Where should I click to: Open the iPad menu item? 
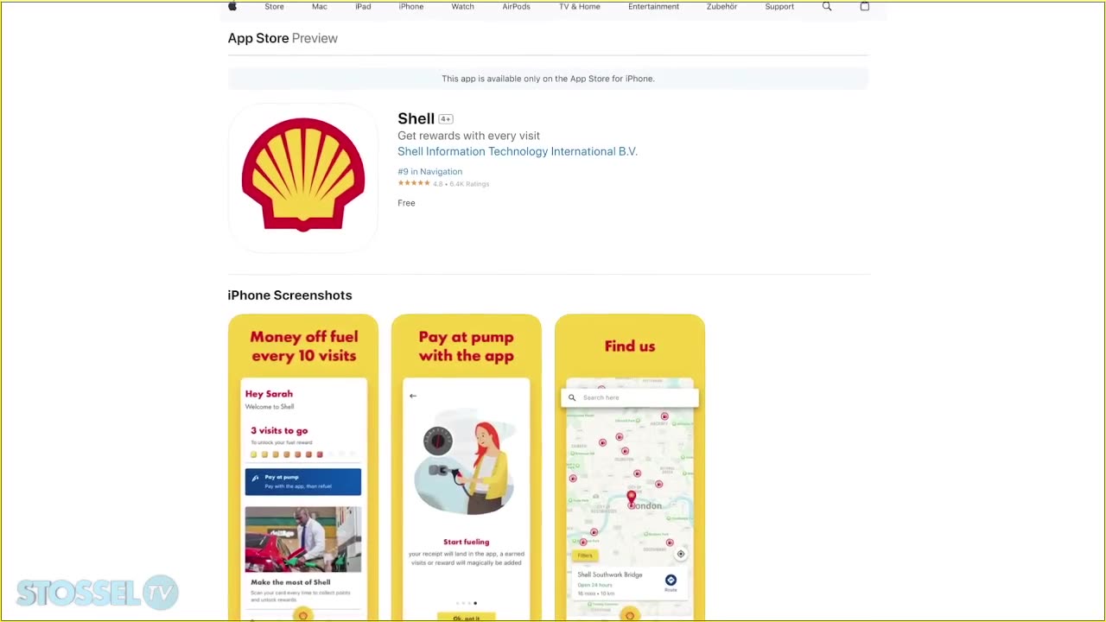tap(363, 6)
